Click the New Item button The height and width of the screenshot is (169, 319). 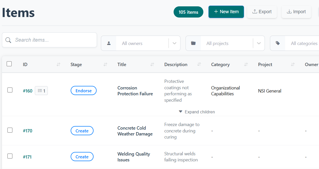tap(226, 12)
